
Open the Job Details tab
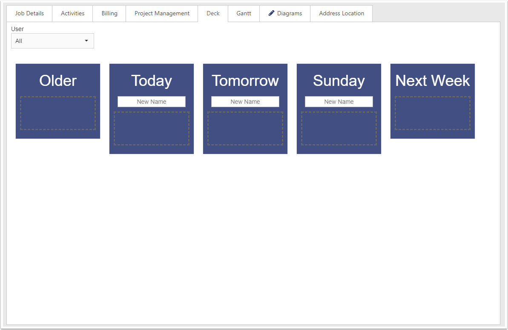pyautogui.click(x=29, y=14)
